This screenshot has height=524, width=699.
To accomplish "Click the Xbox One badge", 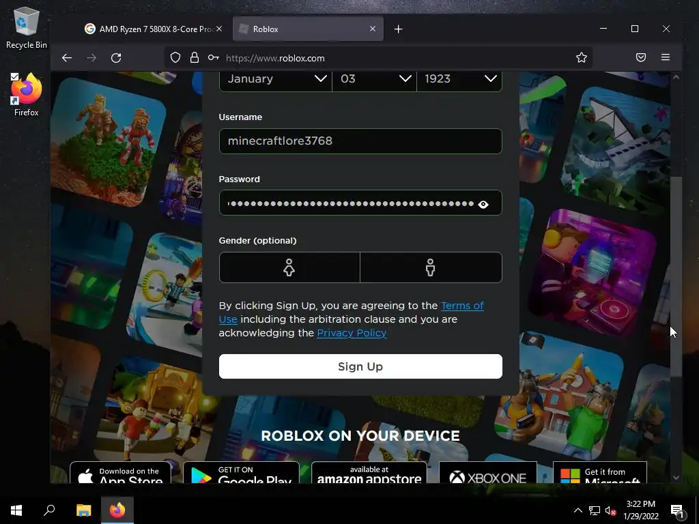I will tap(488, 474).
